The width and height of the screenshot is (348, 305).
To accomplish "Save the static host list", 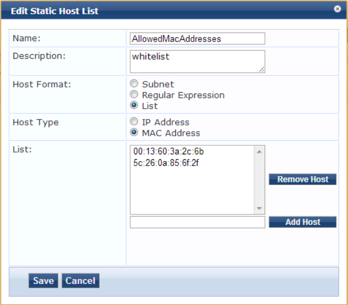I will point(43,281).
